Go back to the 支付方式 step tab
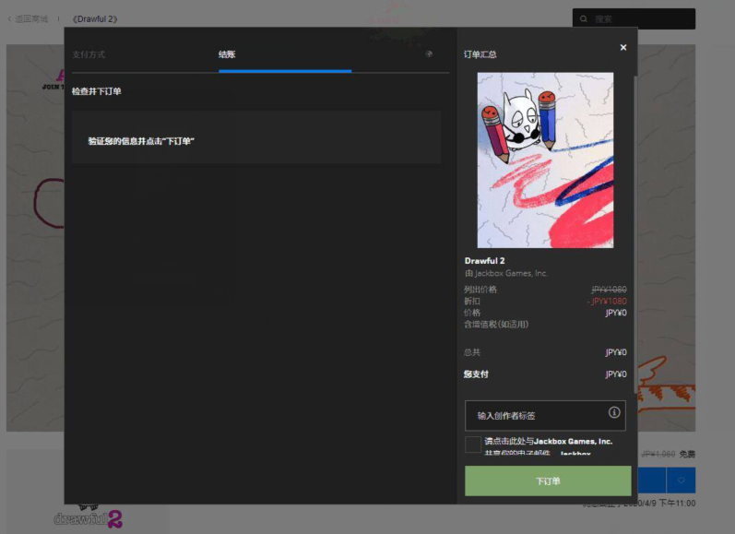This screenshot has width=735, height=534. (x=89, y=54)
